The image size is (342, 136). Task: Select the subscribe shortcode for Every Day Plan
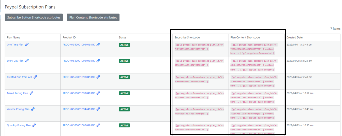199,63
